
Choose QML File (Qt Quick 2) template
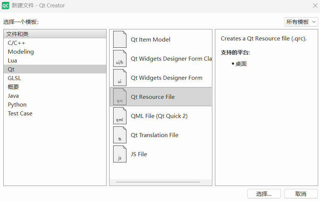[161, 116]
